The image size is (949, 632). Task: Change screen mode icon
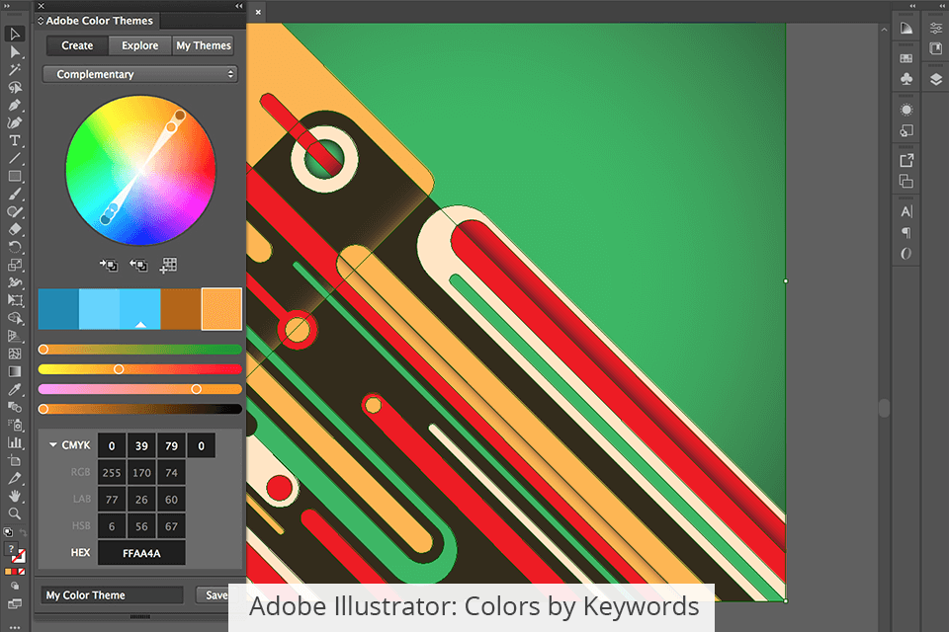pyautogui.click(x=15, y=603)
